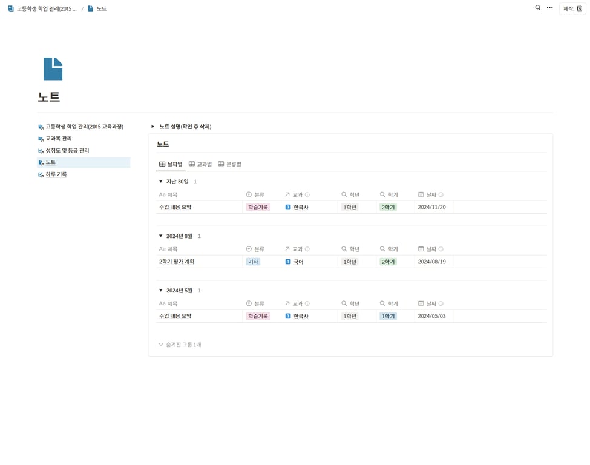Open 한국사 relation in the 2024/05/03 row
The height and width of the screenshot is (465, 590).
click(x=297, y=316)
